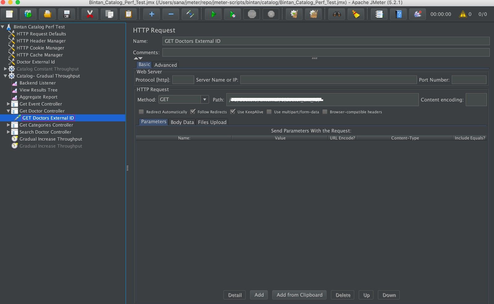Click the Detail button
Image resolution: width=494 pixels, height=304 pixels.
click(x=235, y=295)
